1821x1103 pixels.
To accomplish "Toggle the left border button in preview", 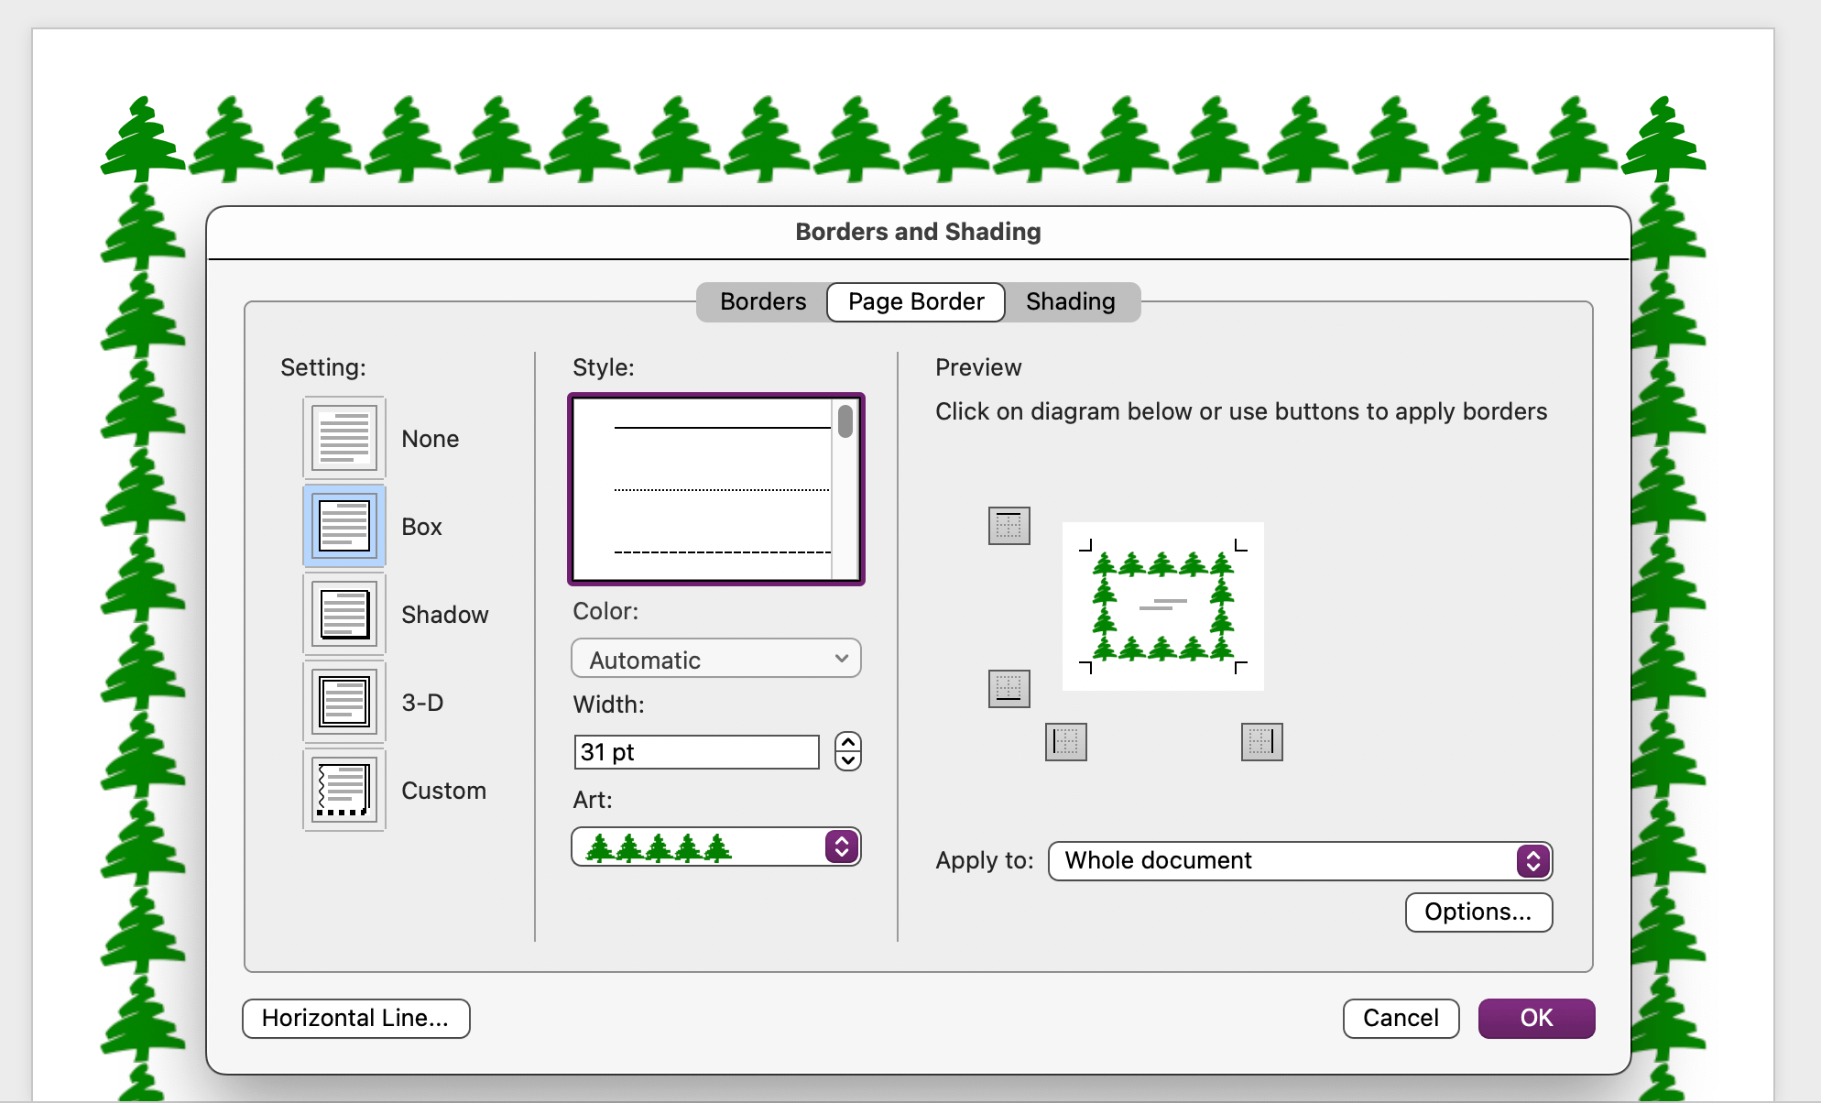I will pyautogui.click(x=1065, y=741).
